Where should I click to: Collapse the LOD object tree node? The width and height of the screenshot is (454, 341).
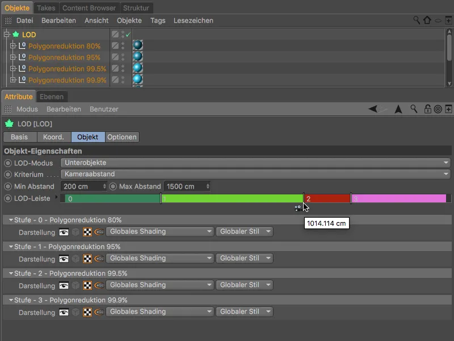point(7,35)
